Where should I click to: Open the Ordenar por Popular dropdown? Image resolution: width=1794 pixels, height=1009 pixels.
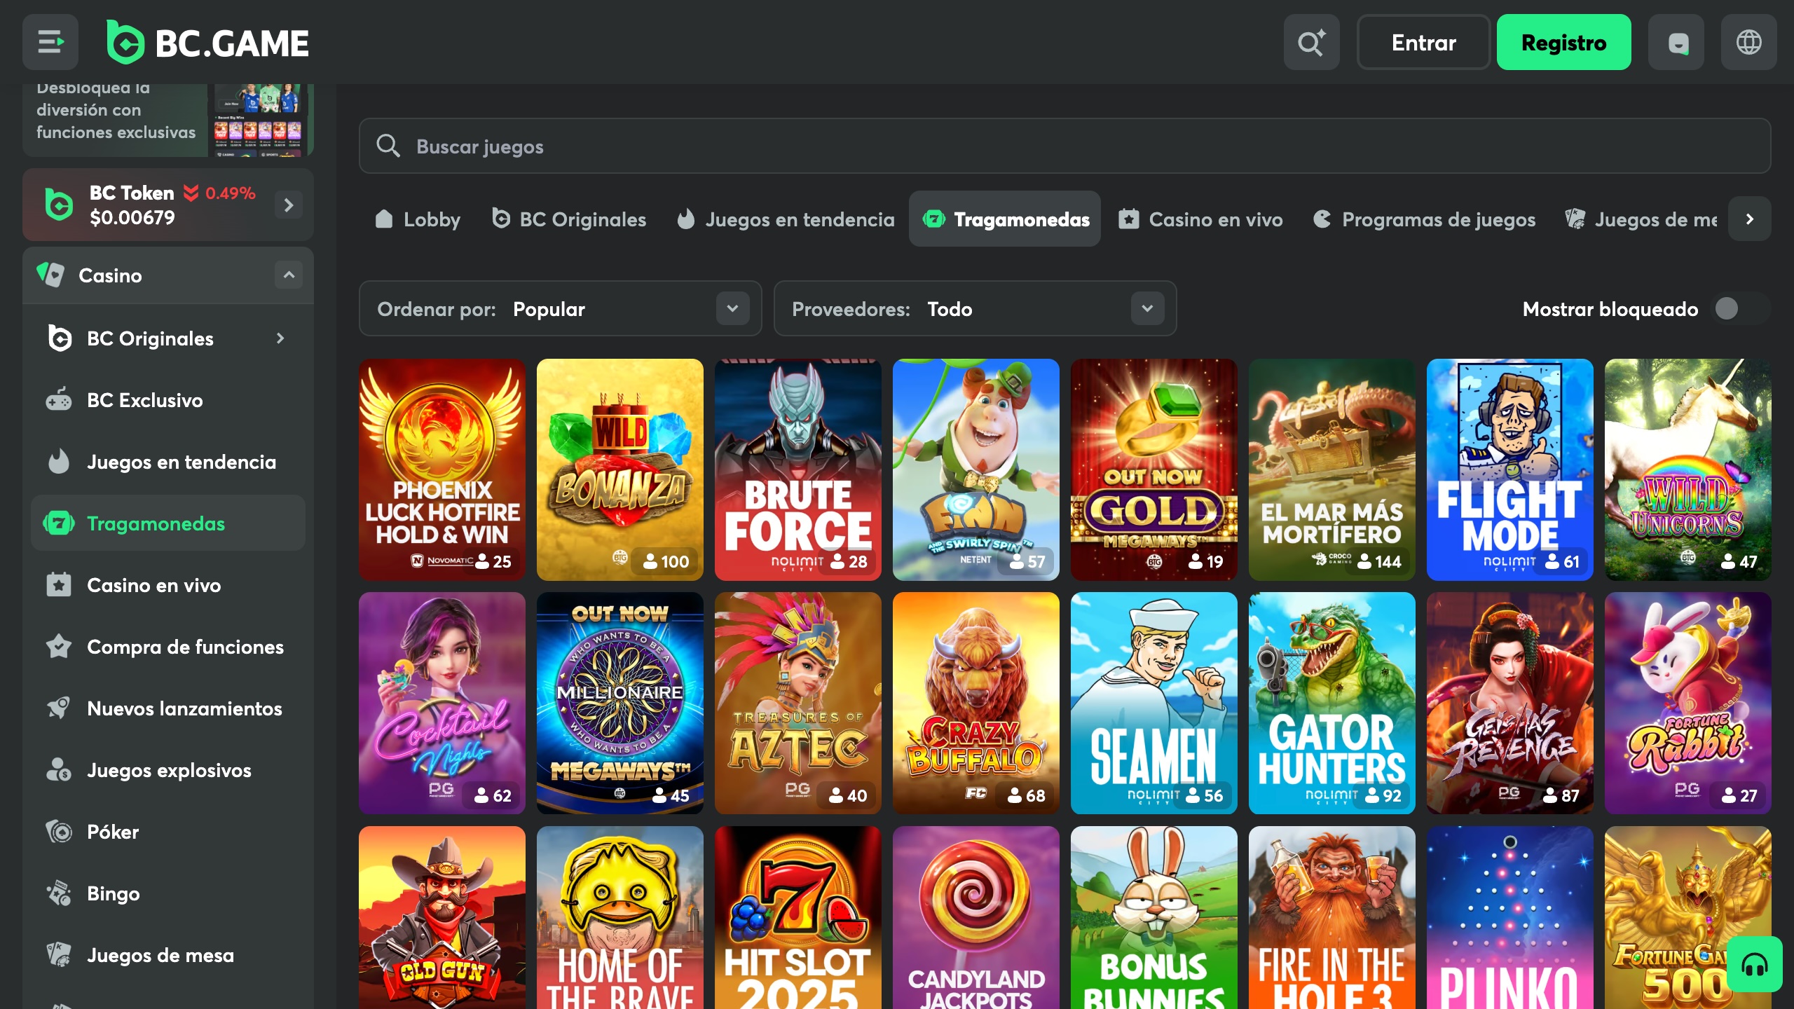[x=733, y=308]
